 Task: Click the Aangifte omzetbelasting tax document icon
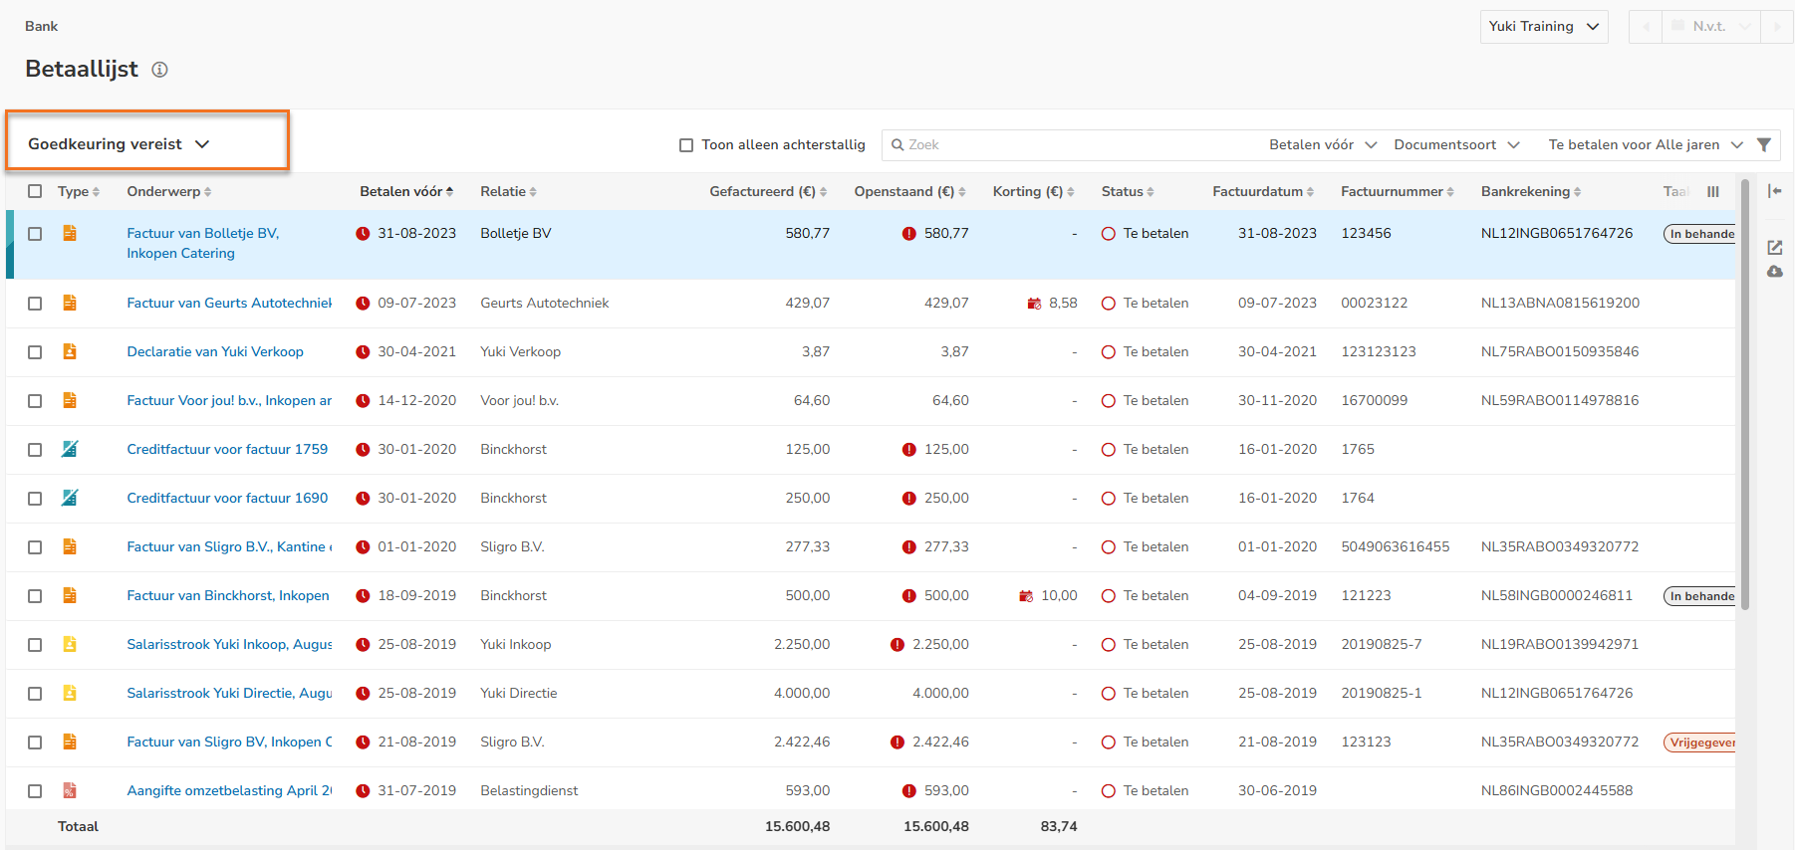[x=70, y=790]
